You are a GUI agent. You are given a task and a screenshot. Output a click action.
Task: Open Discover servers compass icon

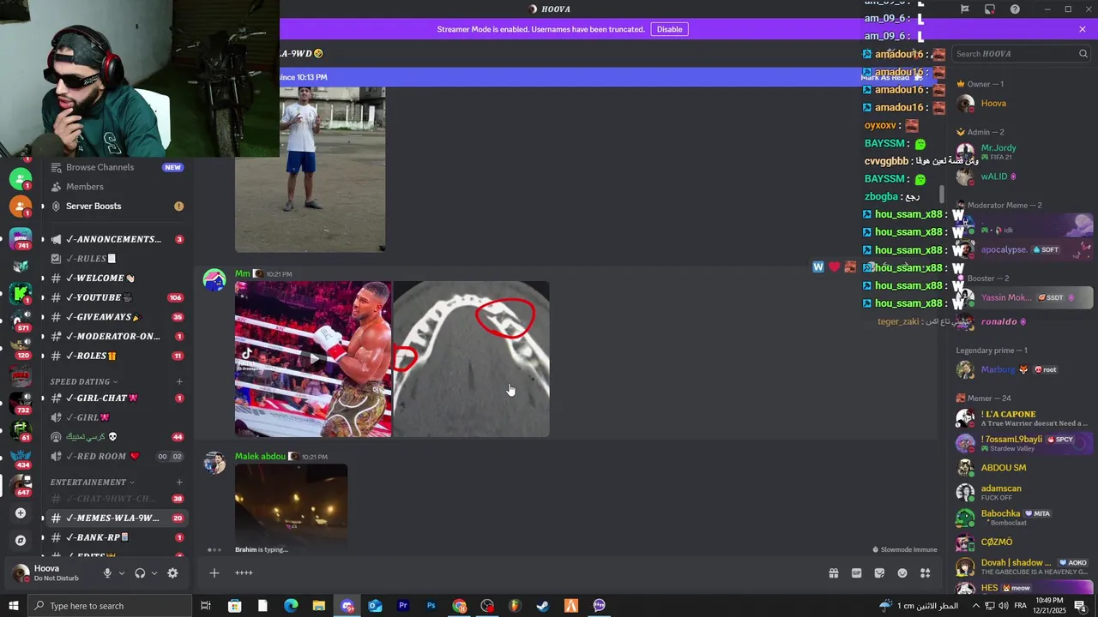point(21,541)
